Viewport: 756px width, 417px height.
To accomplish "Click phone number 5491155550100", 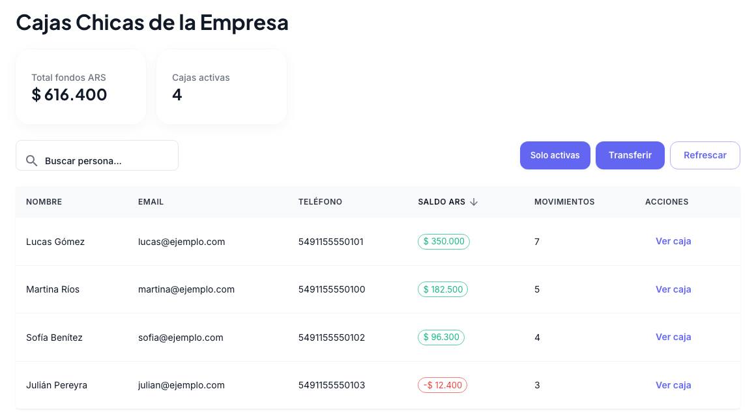I will coord(332,289).
